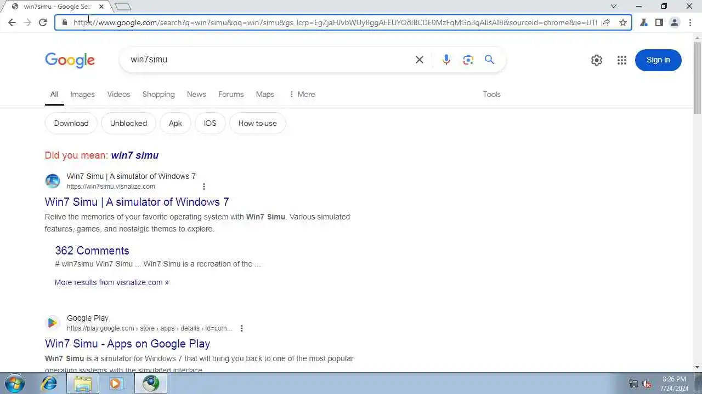The height and width of the screenshot is (394, 702).
Task: Click More results from visnalize.com
Action: pos(111,282)
